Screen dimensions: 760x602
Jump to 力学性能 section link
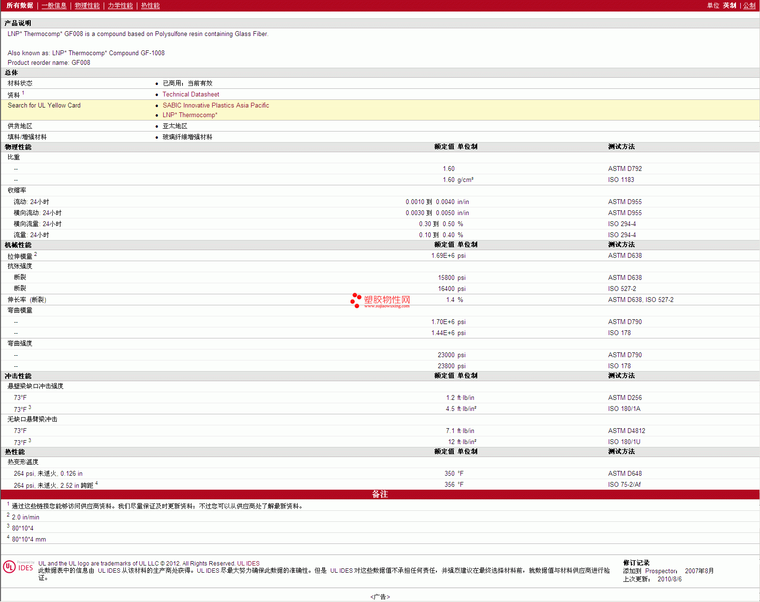coord(121,6)
